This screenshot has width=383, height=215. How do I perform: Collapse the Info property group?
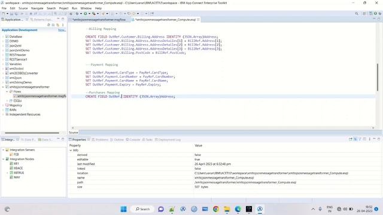(x=71, y=150)
